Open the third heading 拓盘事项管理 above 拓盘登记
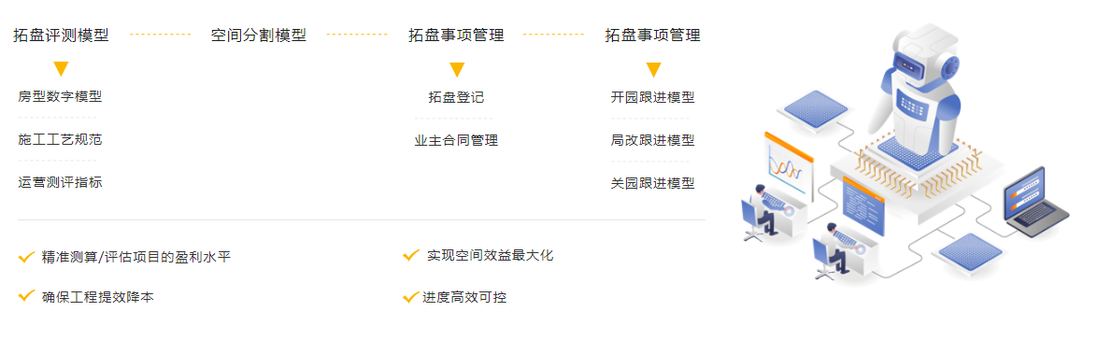1098x340 pixels. pyautogui.click(x=456, y=35)
